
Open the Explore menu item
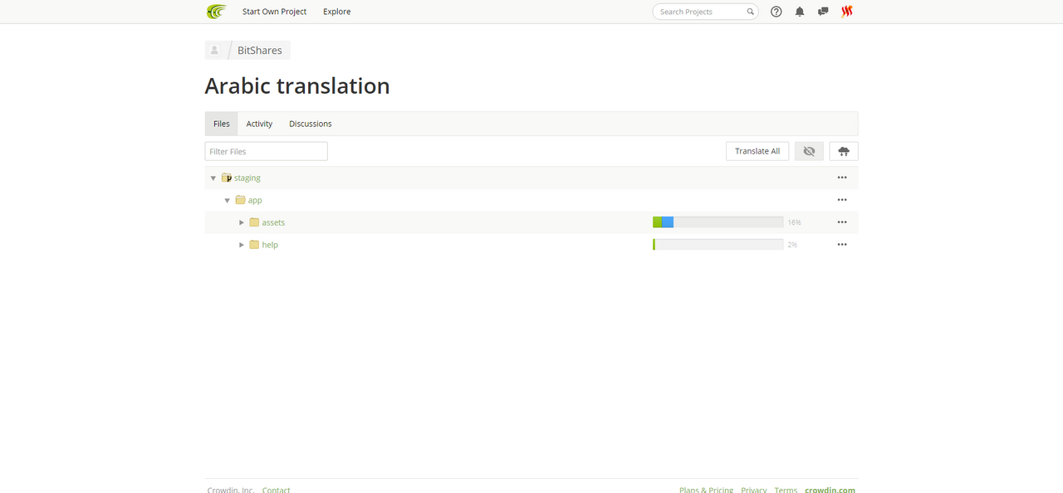337,12
